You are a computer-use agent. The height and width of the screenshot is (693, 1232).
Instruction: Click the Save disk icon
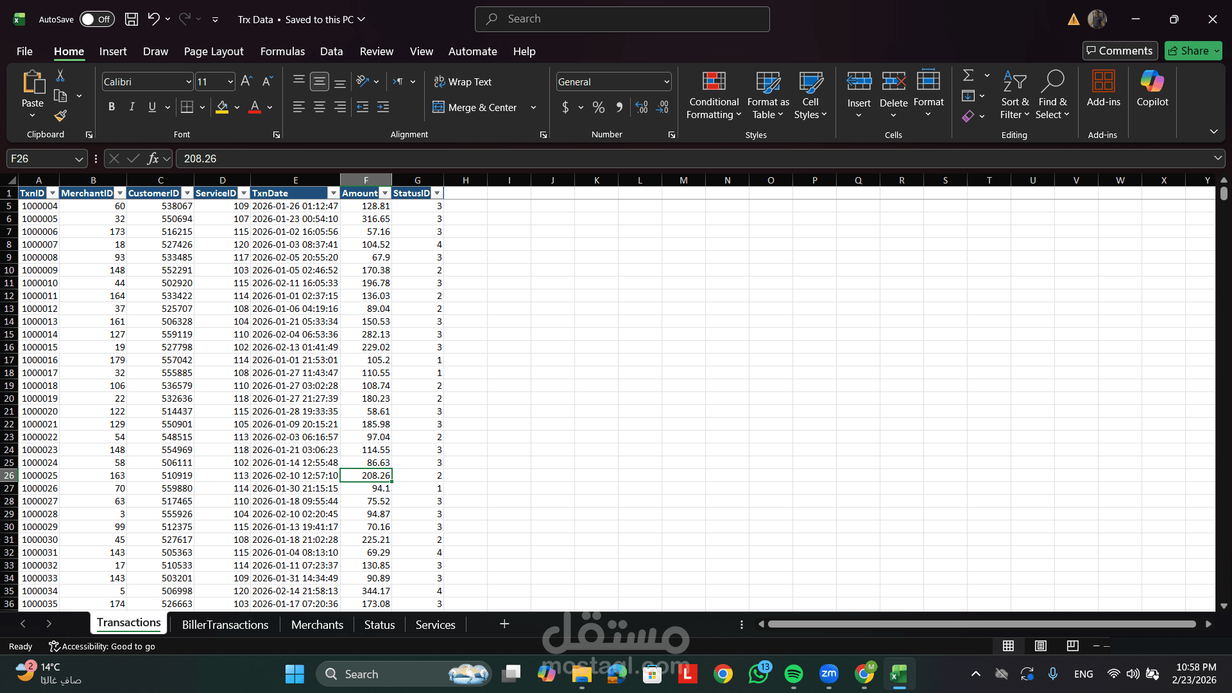pos(132,19)
